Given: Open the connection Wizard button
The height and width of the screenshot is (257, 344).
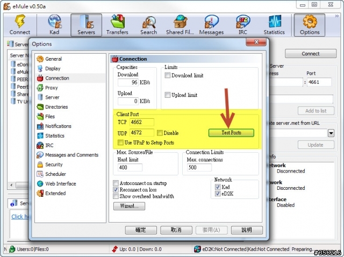Looking at the screenshot, I should (129, 206).
